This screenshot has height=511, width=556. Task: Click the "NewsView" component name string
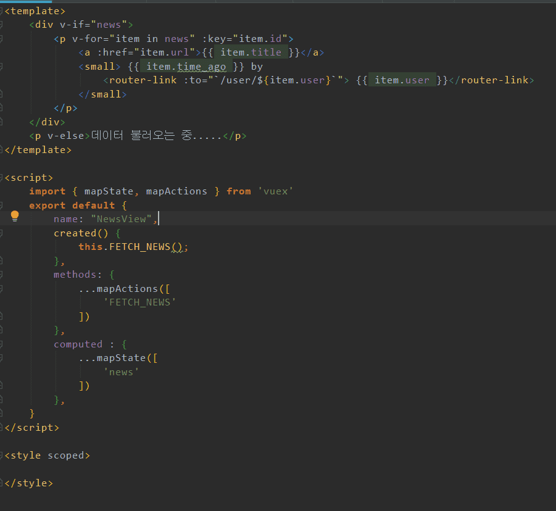coord(122,219)
